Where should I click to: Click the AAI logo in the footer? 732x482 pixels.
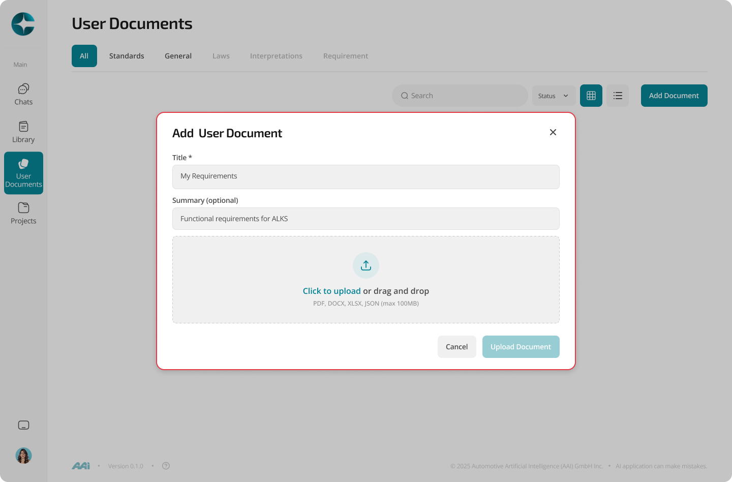coord(81,466)
